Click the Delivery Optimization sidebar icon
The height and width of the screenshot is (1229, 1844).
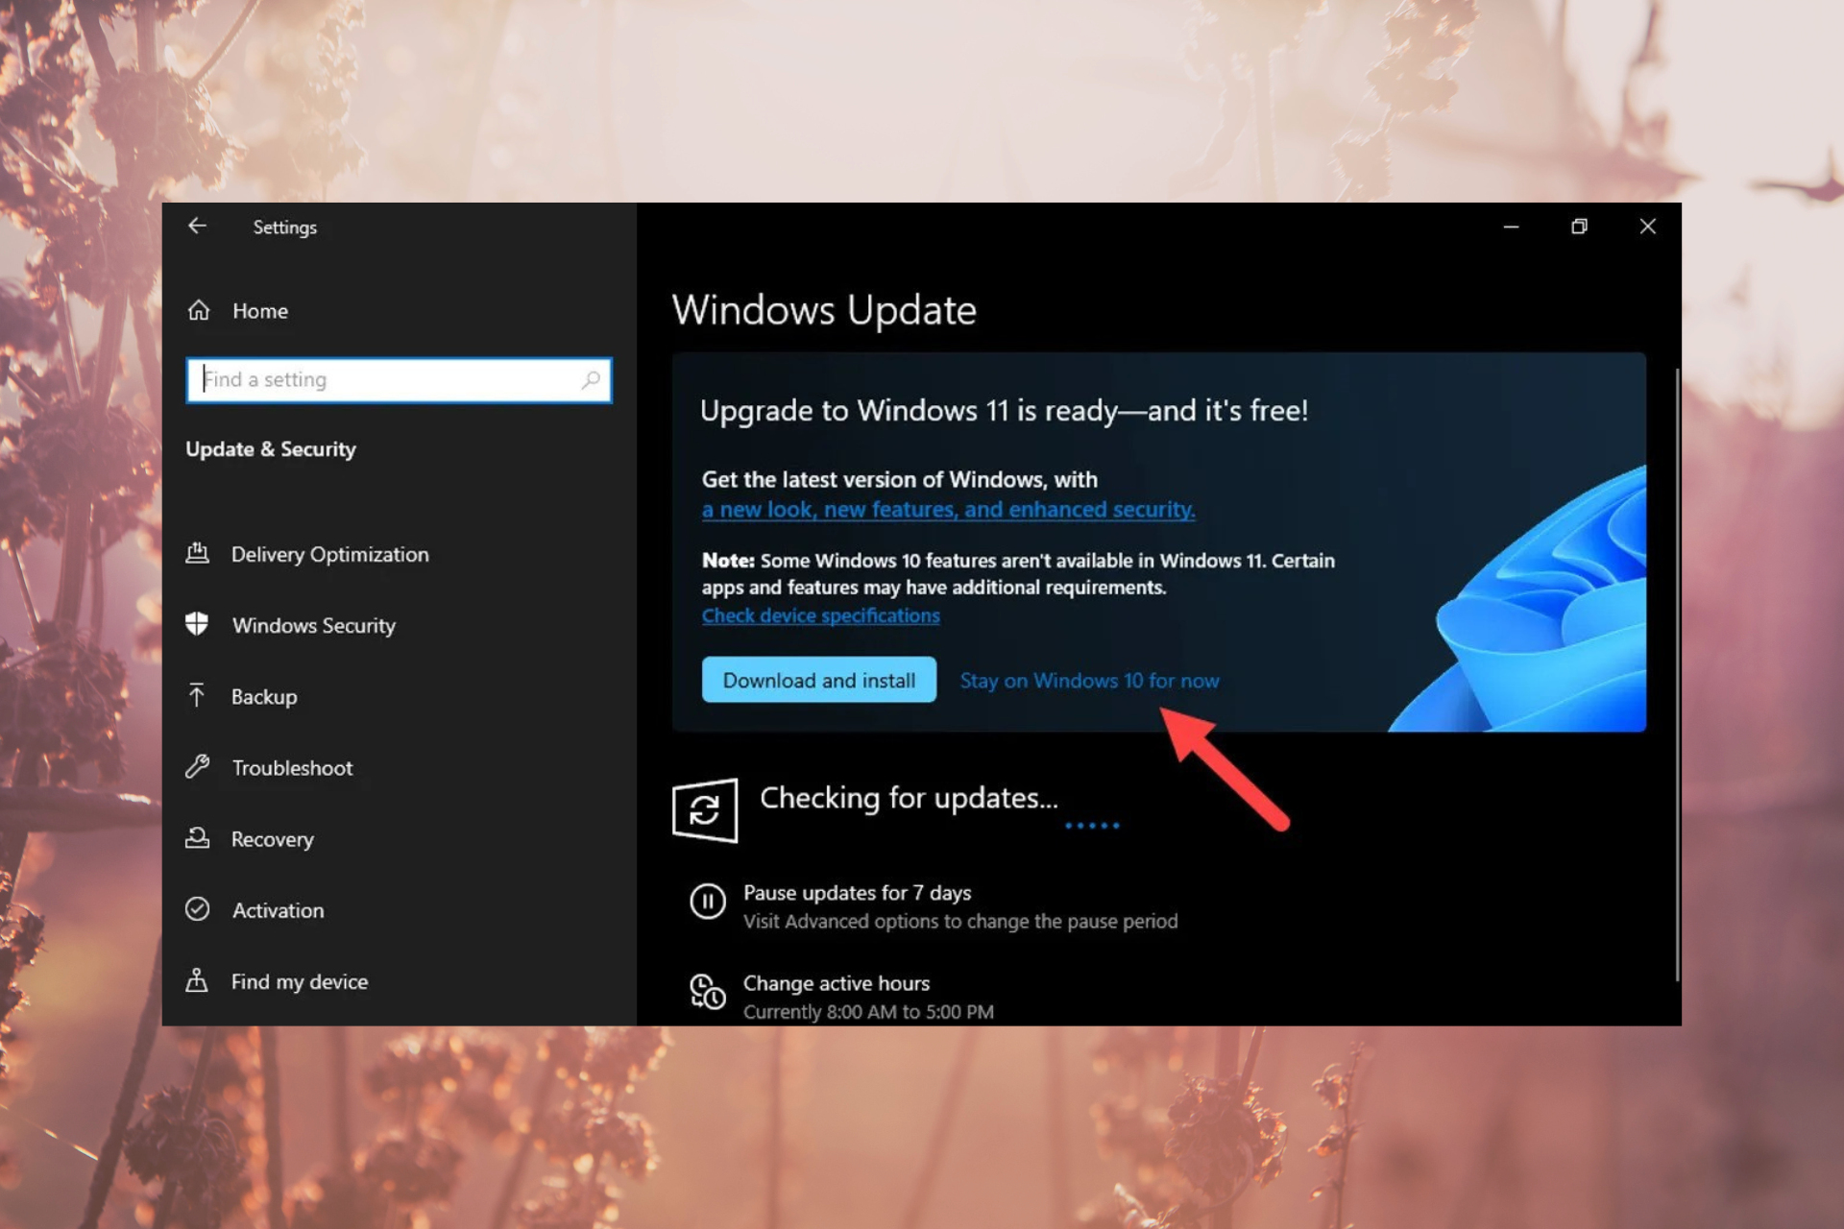click(198, 553)
